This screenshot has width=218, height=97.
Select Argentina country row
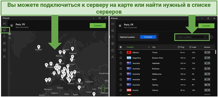click(x=166, y=58)
